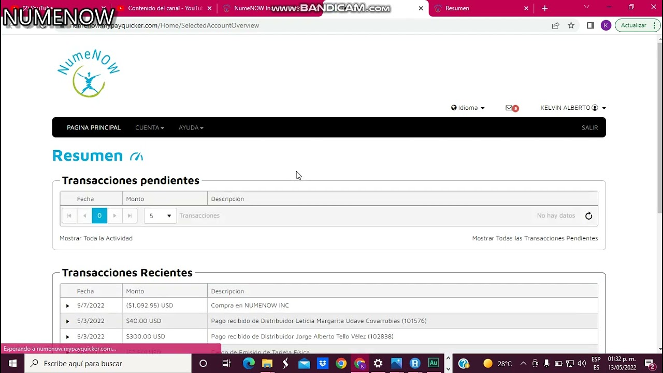Image resolution: width=663 pixels, height=373 pixels.
Task: Open the AYUDA menu
Action: point(191,127)
